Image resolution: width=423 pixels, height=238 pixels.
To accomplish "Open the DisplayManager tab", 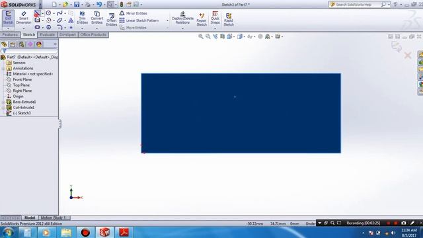I will tap(39, 44).
